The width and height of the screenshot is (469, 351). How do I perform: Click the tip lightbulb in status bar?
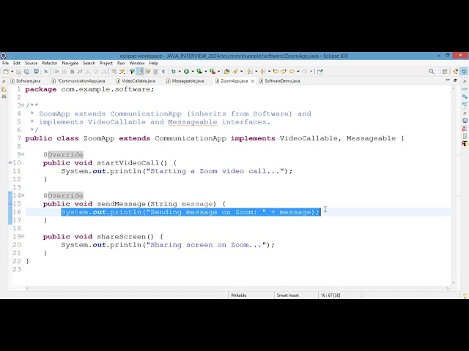465,295
